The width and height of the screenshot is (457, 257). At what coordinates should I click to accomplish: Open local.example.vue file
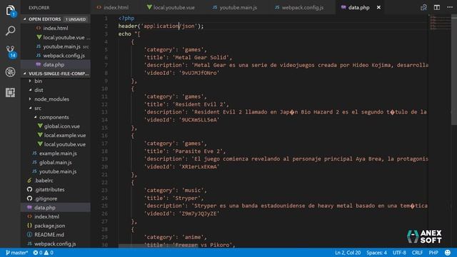click(65, 135)
